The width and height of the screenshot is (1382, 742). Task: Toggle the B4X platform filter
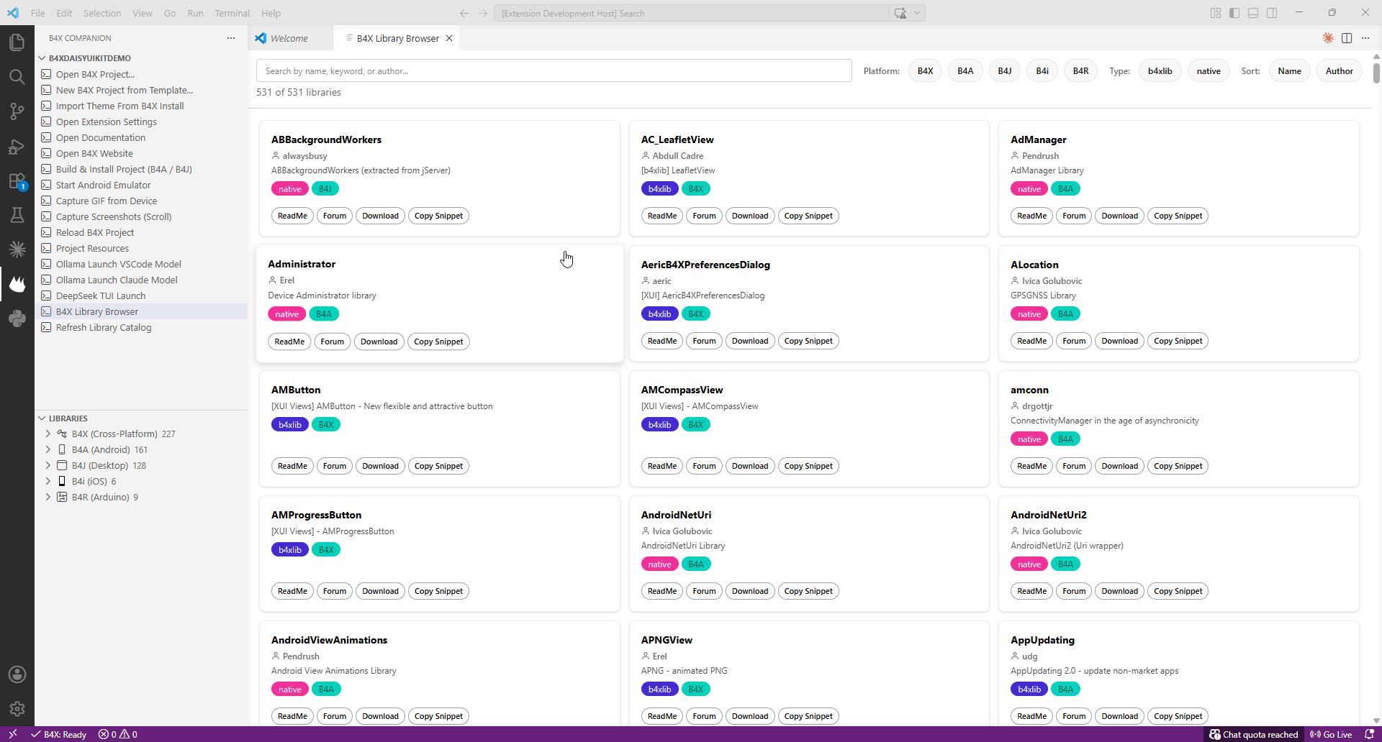point(926,71)
